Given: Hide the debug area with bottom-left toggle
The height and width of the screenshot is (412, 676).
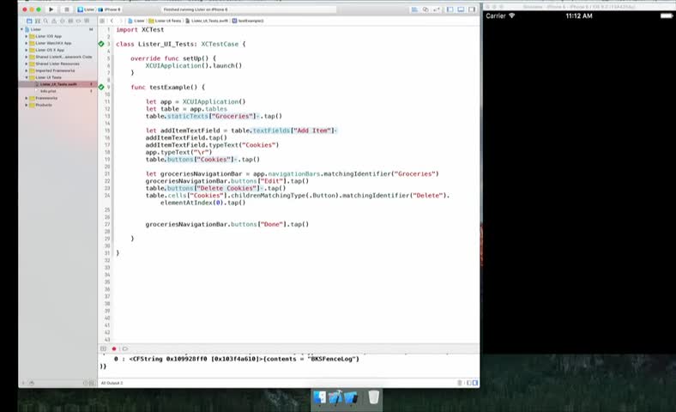Looking at the screenshot, I should [x=104, y=348].
